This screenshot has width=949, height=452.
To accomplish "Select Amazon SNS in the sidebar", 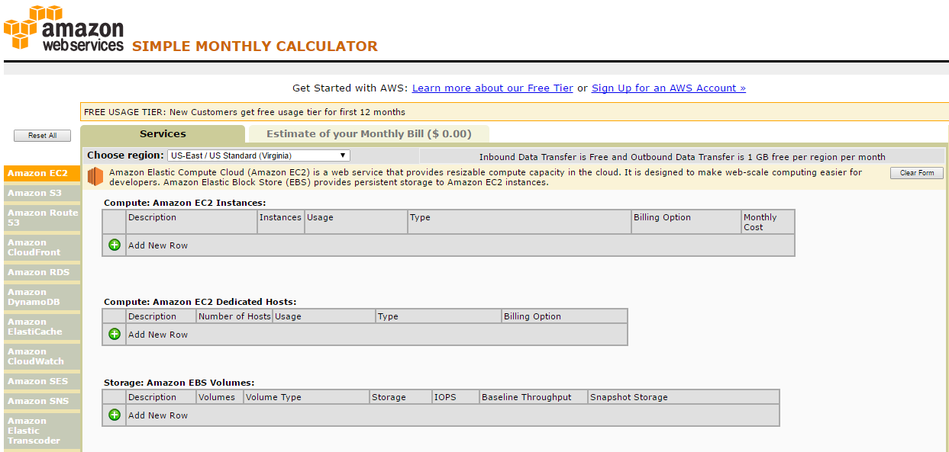I will (x=42, y=401).
